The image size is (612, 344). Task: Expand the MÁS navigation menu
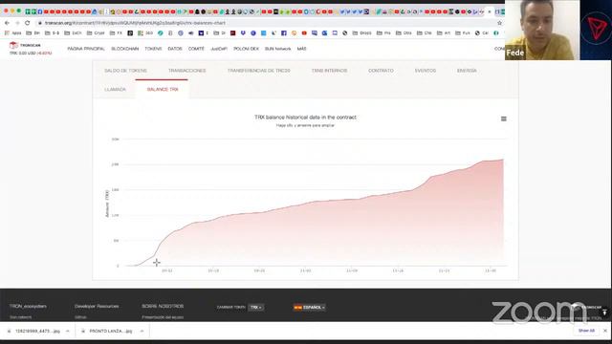(x=302, y=49)
